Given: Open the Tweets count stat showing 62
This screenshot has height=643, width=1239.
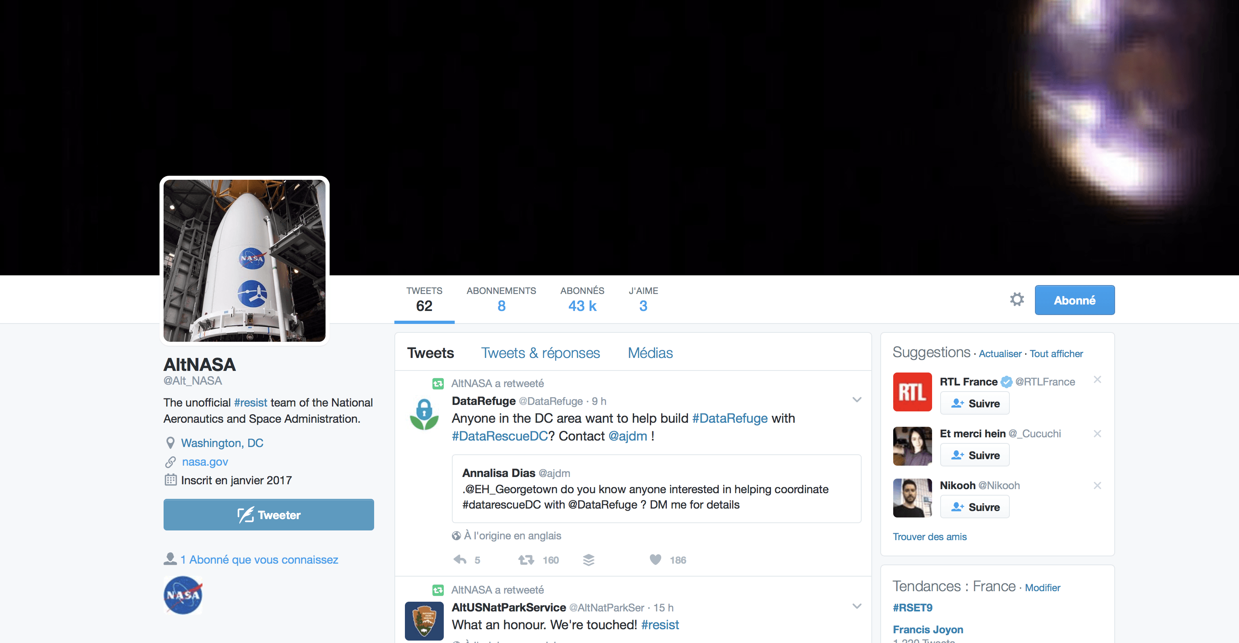Looking at the screenshot, I should tap(424, 299).
